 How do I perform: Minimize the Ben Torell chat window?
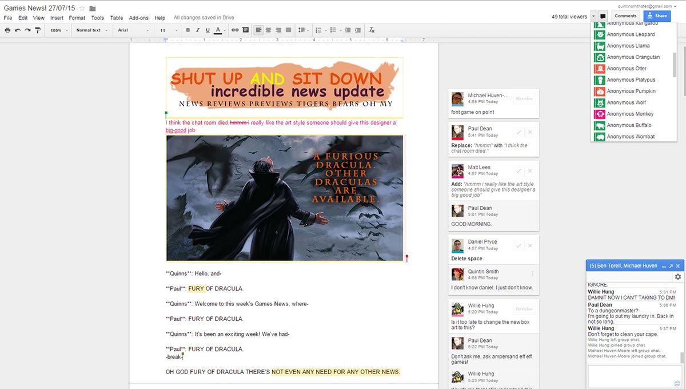(664, 267)
